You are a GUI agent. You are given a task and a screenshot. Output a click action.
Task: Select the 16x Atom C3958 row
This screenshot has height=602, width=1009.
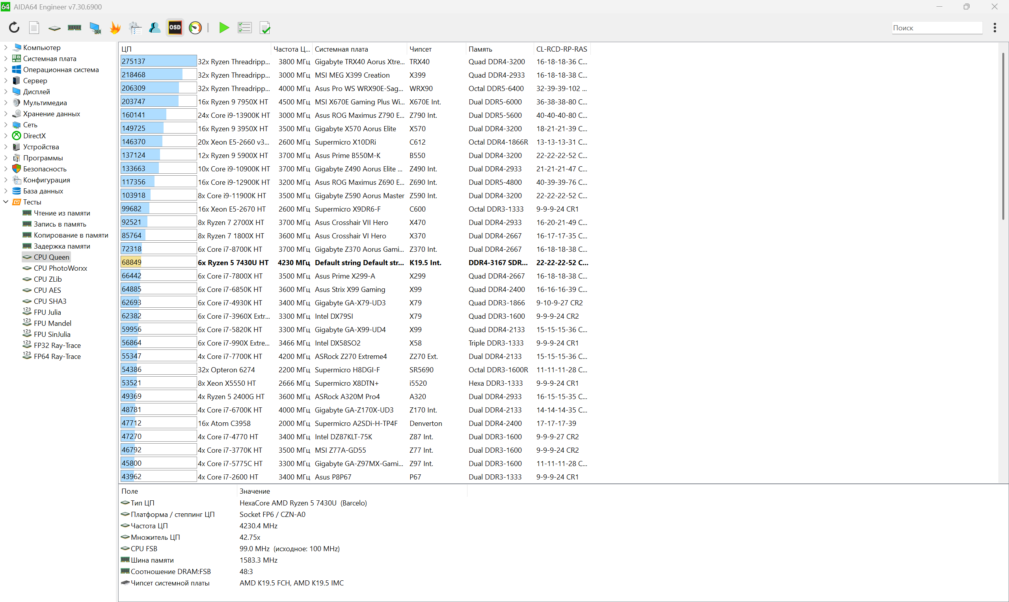(355, 423)
